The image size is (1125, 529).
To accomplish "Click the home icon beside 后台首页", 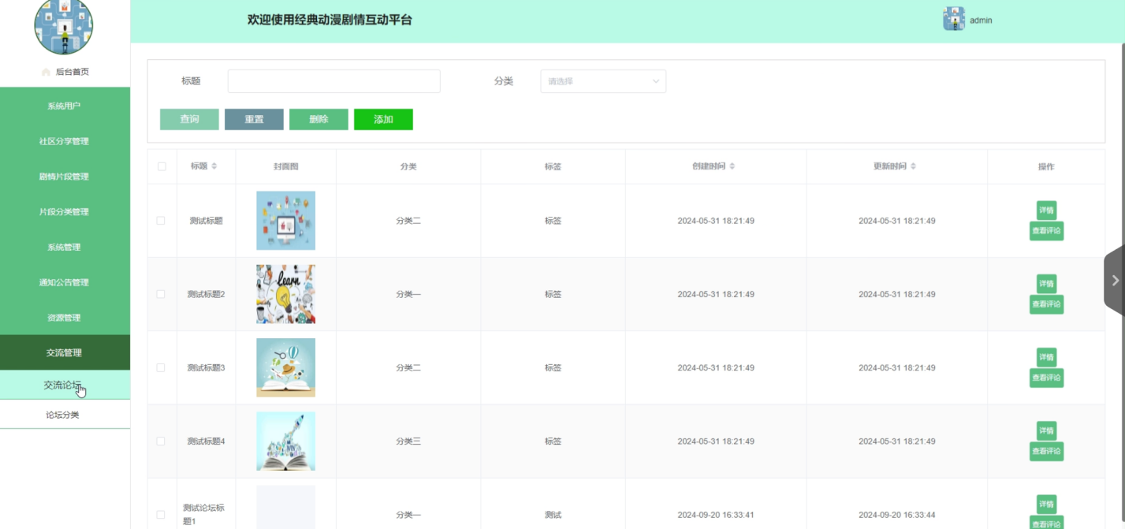I will tap(46, 72).
